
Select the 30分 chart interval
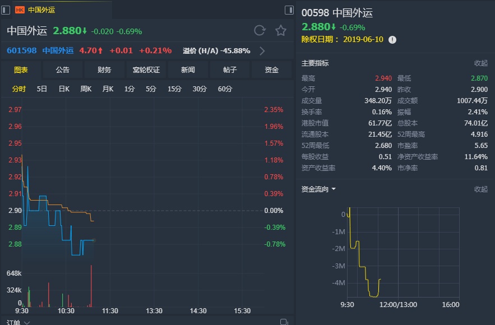[200, 89]
